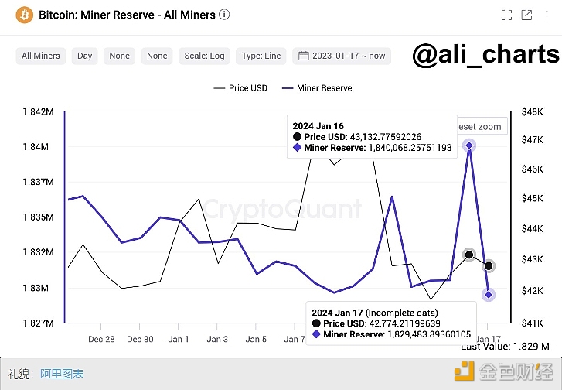Click the $44K price axis label
This screenshot has height=390, width=562.
(533, 228)
